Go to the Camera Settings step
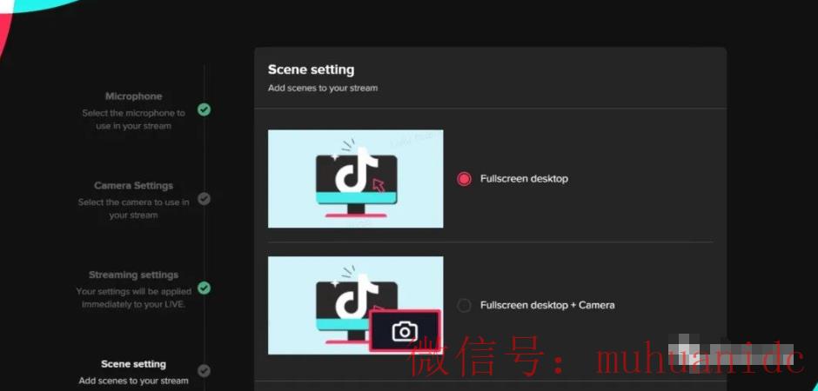 tap(133, 185)
